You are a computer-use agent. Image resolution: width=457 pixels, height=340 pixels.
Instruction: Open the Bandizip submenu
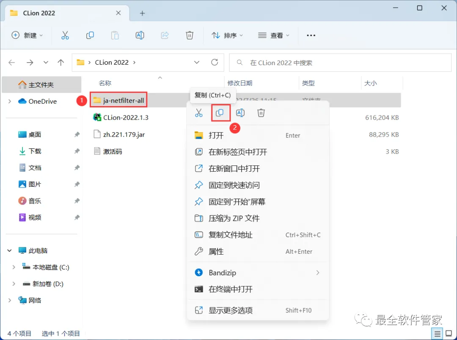(258, 273)
